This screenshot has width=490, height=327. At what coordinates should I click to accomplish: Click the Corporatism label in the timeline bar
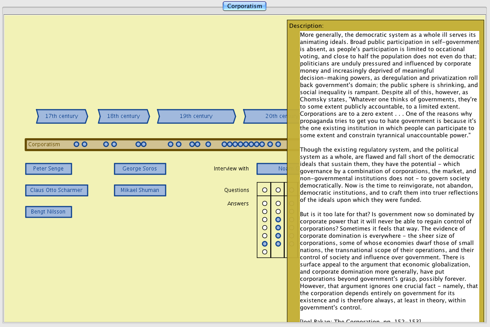click(44, 144)
